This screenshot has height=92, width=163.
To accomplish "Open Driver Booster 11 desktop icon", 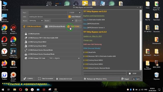I will [13, 29].
